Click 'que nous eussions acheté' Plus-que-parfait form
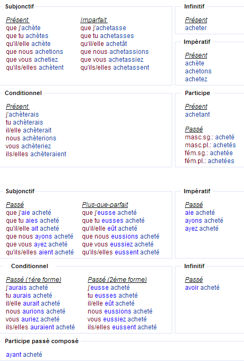This screenshot has width=244, height=361. coord(121,236)
